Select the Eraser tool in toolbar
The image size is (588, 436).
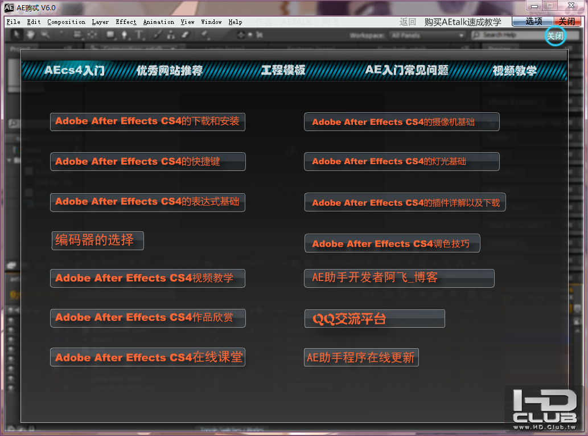185,35
